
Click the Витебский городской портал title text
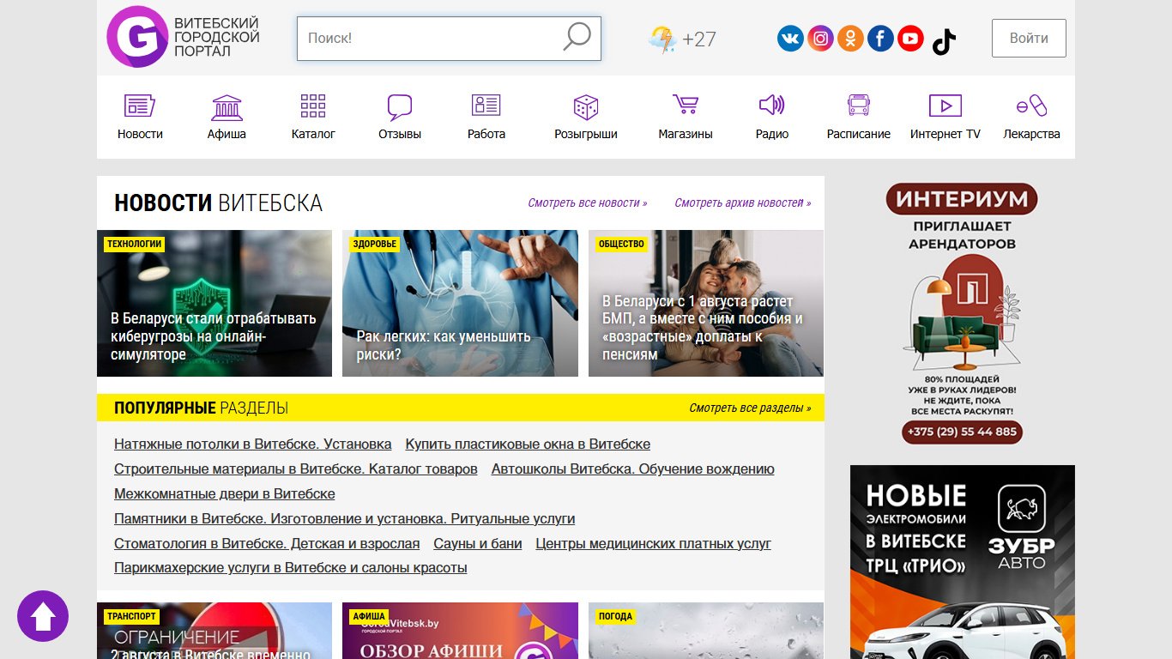216,37
